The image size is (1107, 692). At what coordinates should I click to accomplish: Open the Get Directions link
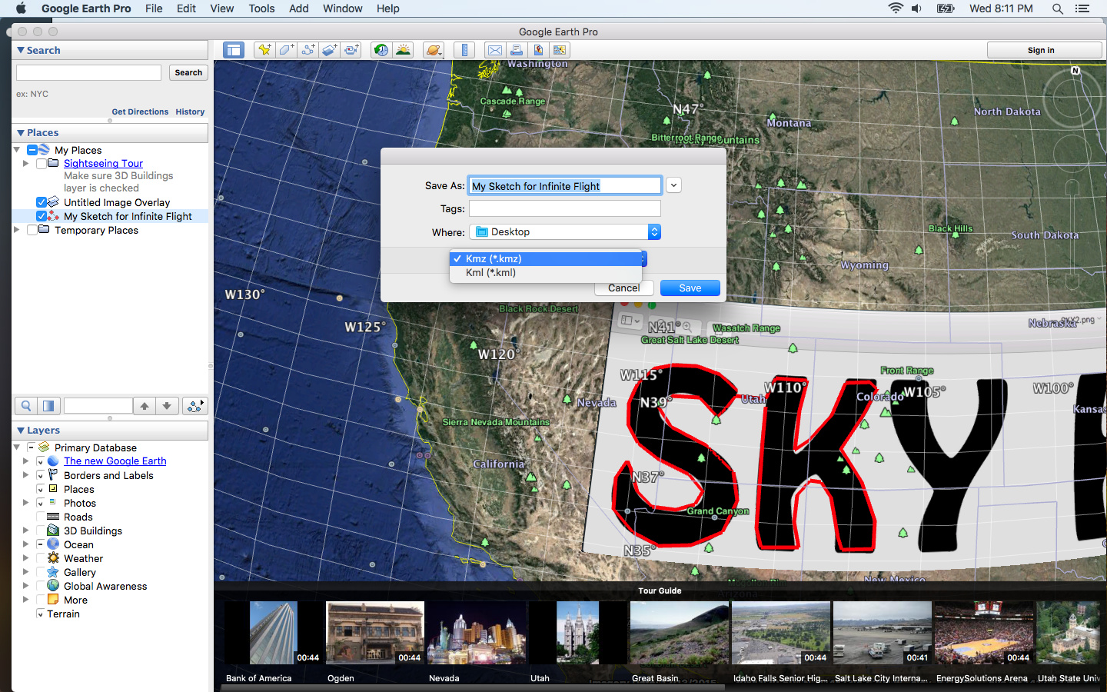coord(140,111)
